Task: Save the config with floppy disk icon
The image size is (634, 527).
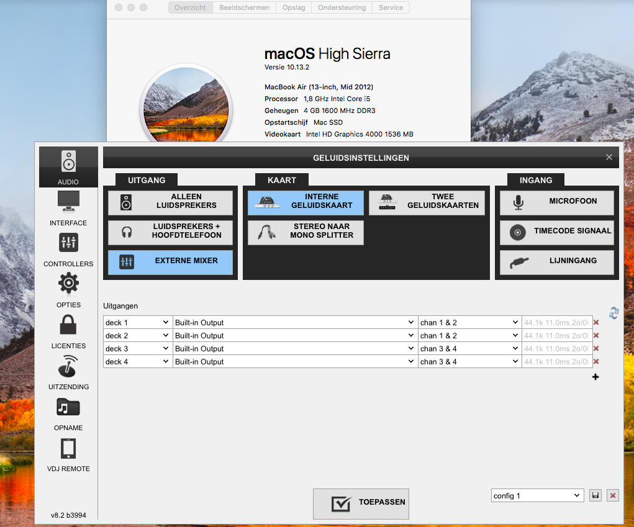Action: (595, 495)
